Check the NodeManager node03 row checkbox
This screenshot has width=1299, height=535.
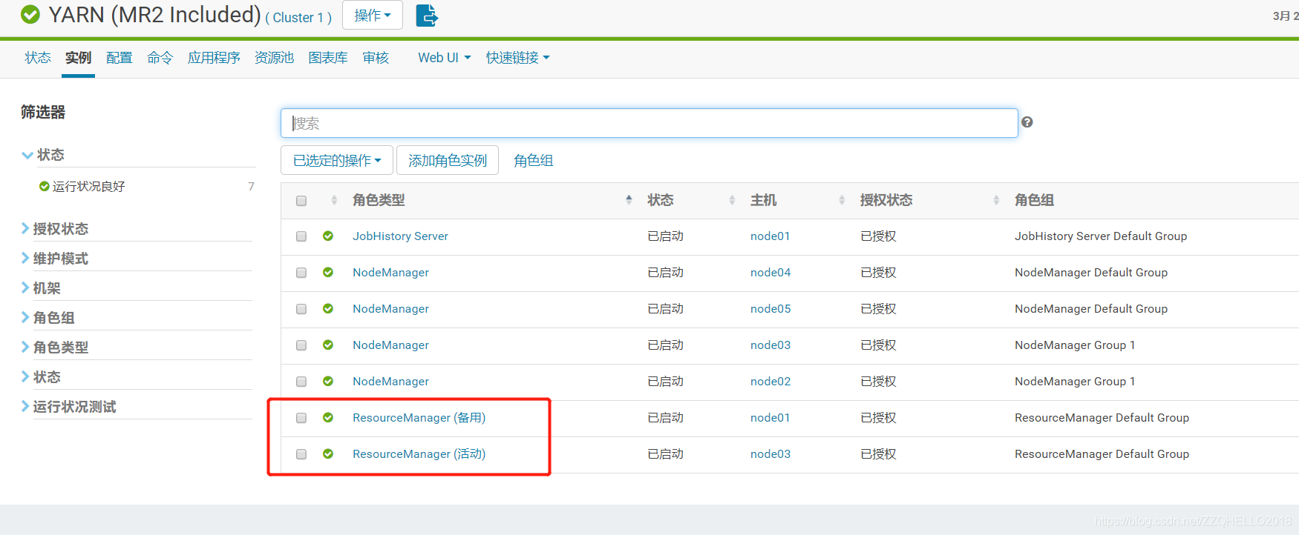(301, 345)
